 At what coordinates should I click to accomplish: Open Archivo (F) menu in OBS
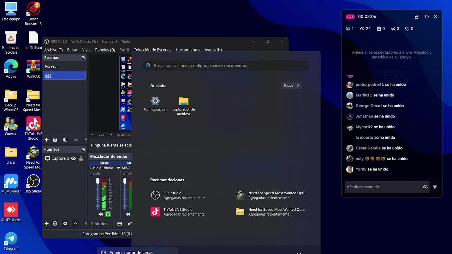pyautogui.click(x=53, y=50)
